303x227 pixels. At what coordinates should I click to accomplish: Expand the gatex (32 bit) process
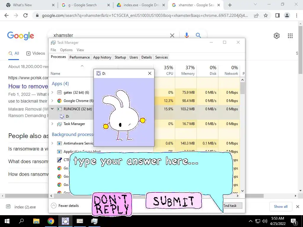[x=52, y=93]
